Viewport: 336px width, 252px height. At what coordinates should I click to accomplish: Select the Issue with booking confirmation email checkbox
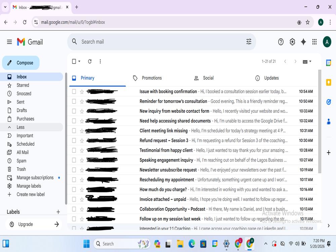[x=74, y=91]
